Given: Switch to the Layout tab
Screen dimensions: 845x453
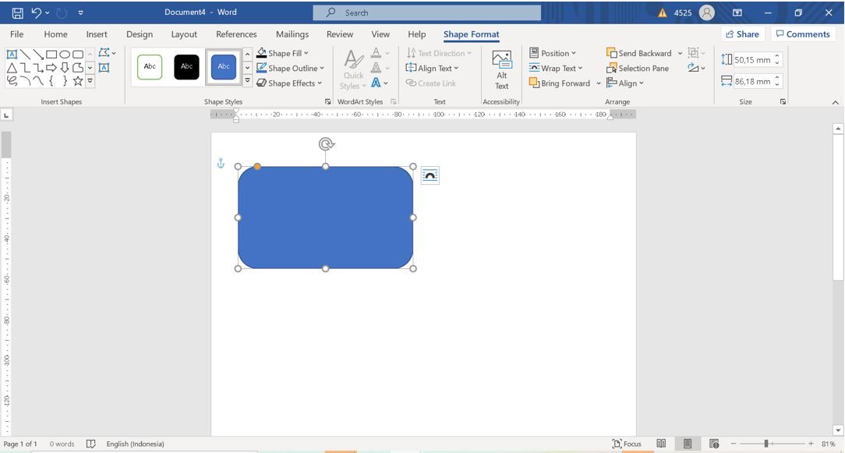Looking at the screenshot, I should pos(184,34).
